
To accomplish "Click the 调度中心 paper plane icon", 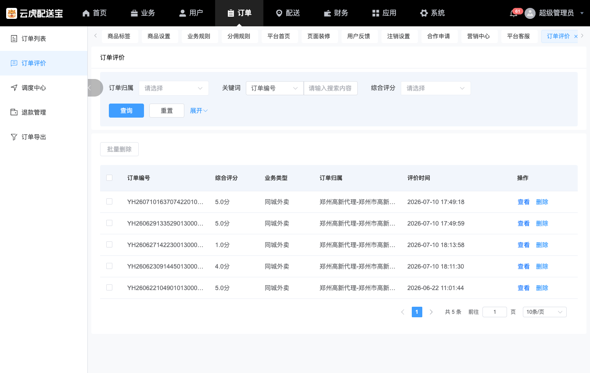I will [14, 88].
